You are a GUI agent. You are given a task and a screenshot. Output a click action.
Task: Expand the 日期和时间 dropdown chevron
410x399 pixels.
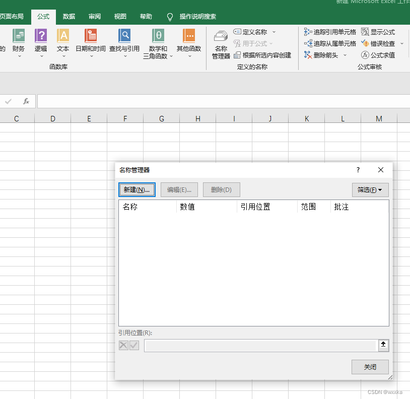[x=92, y=56]
